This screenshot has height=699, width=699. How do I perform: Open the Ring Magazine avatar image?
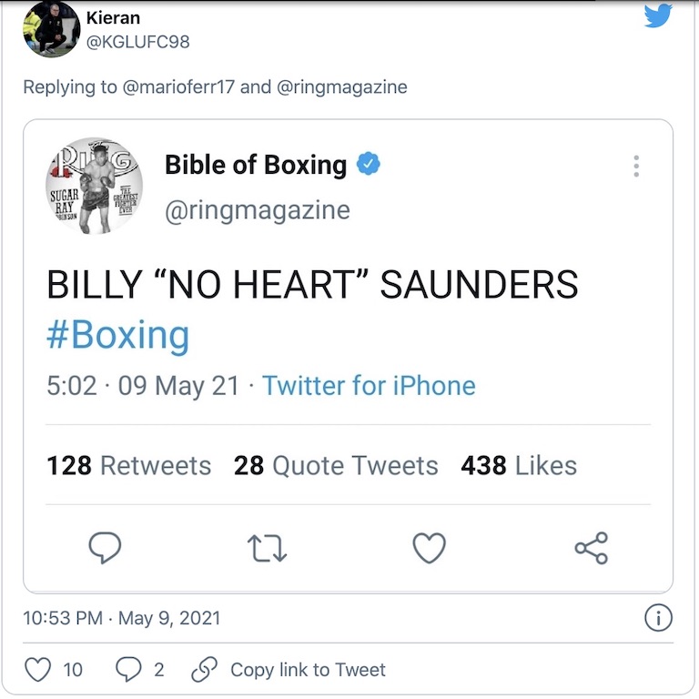tap(94, 186)
